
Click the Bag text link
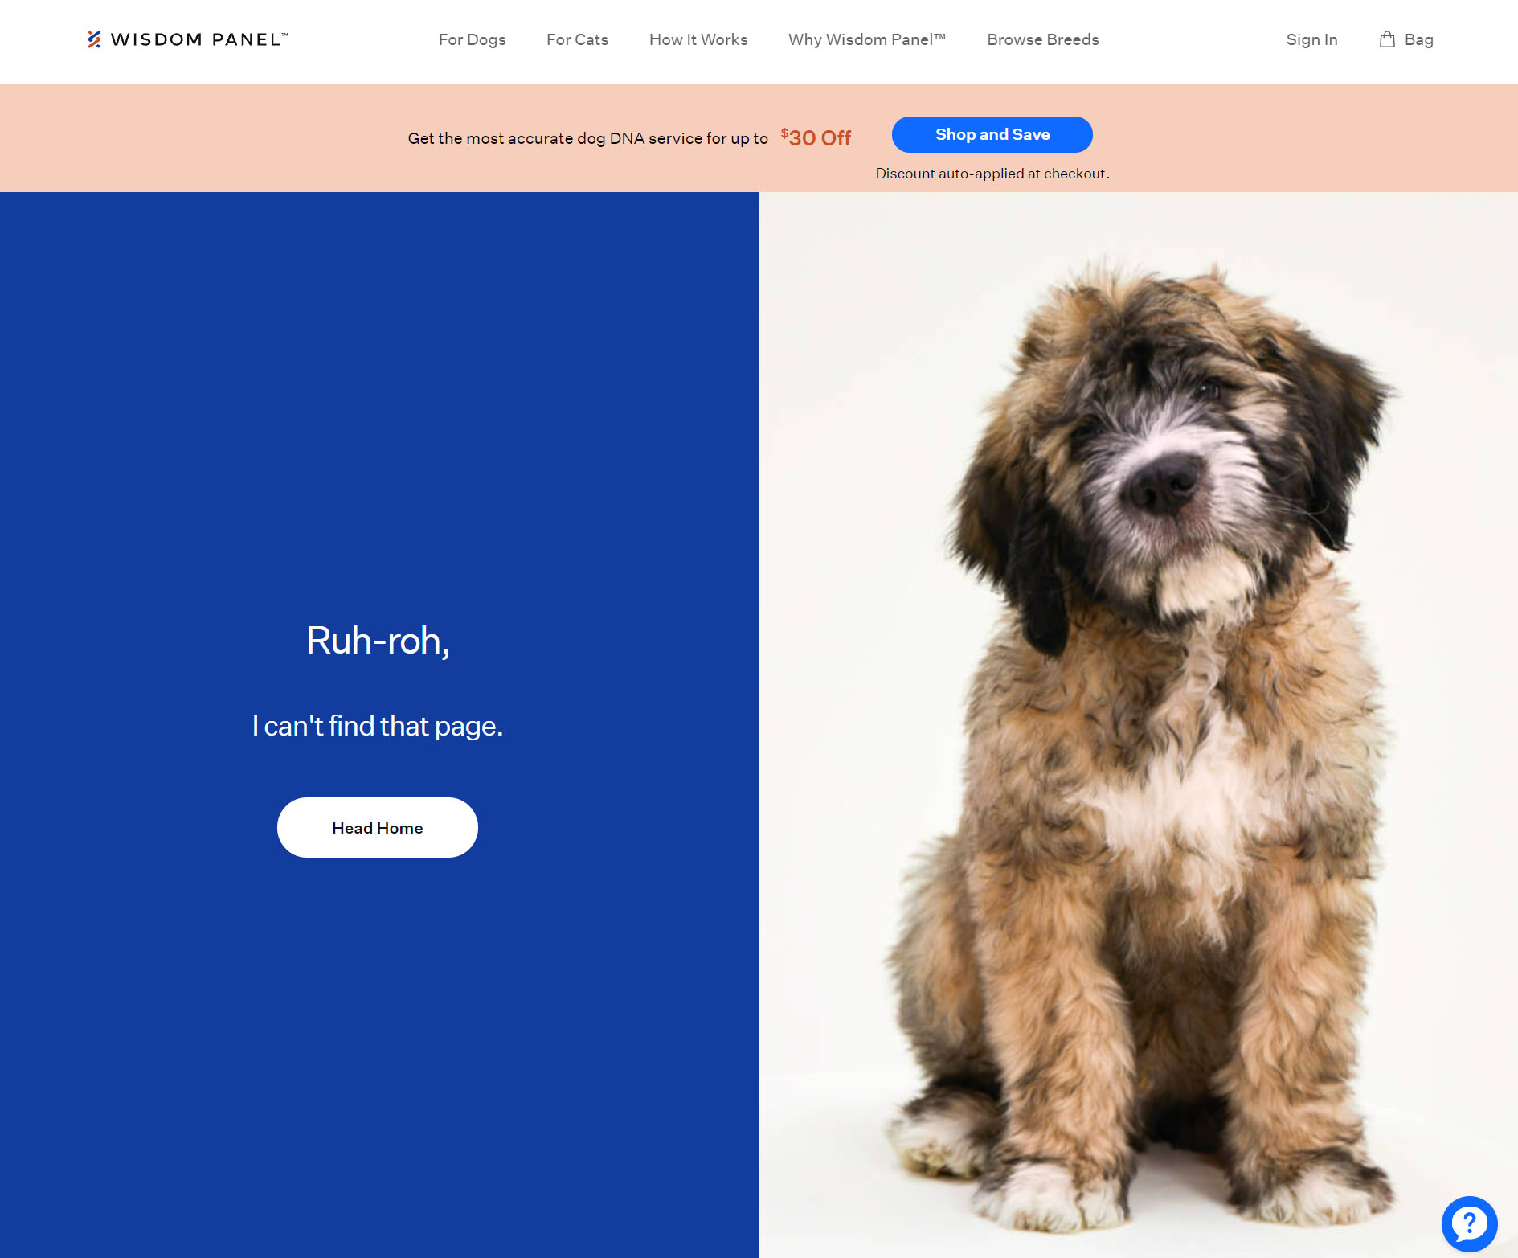pyautogui.click(x=1419, y=39)
